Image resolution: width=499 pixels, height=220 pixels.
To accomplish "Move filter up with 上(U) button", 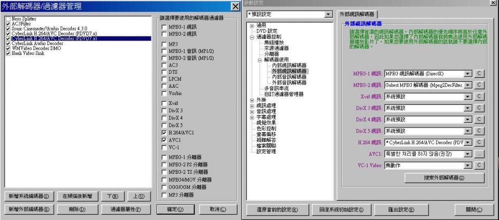I will coord(139,196).
